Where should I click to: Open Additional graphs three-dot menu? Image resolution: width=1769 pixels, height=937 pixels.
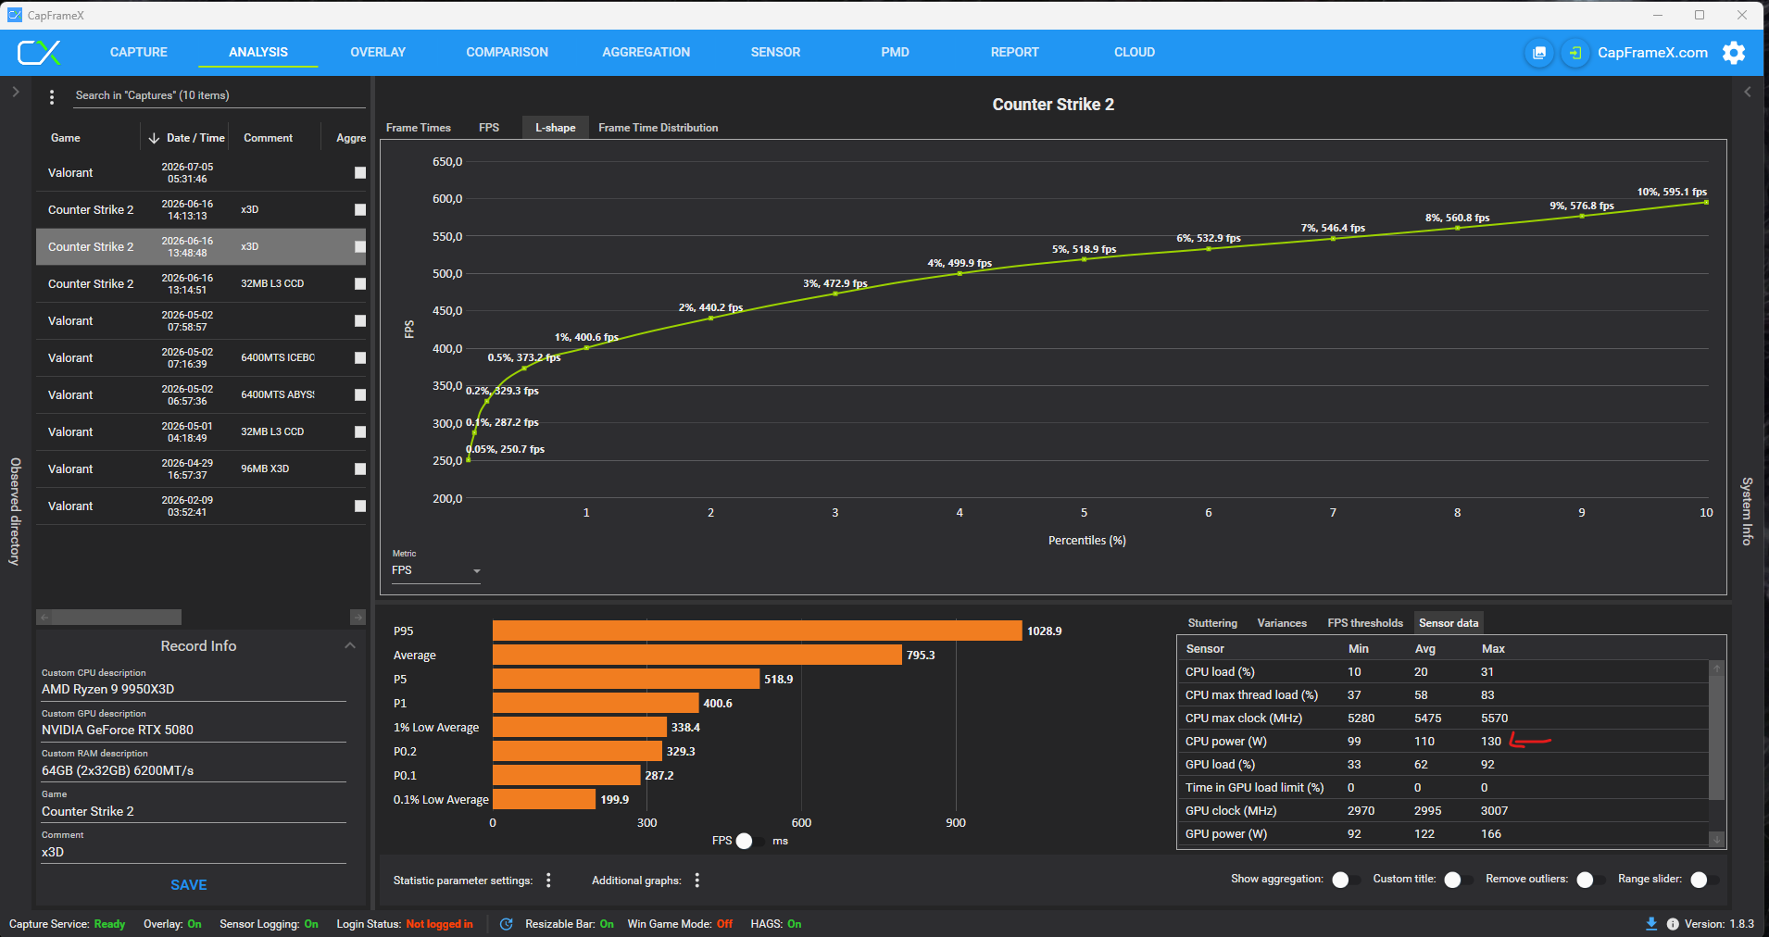[696, 881]
